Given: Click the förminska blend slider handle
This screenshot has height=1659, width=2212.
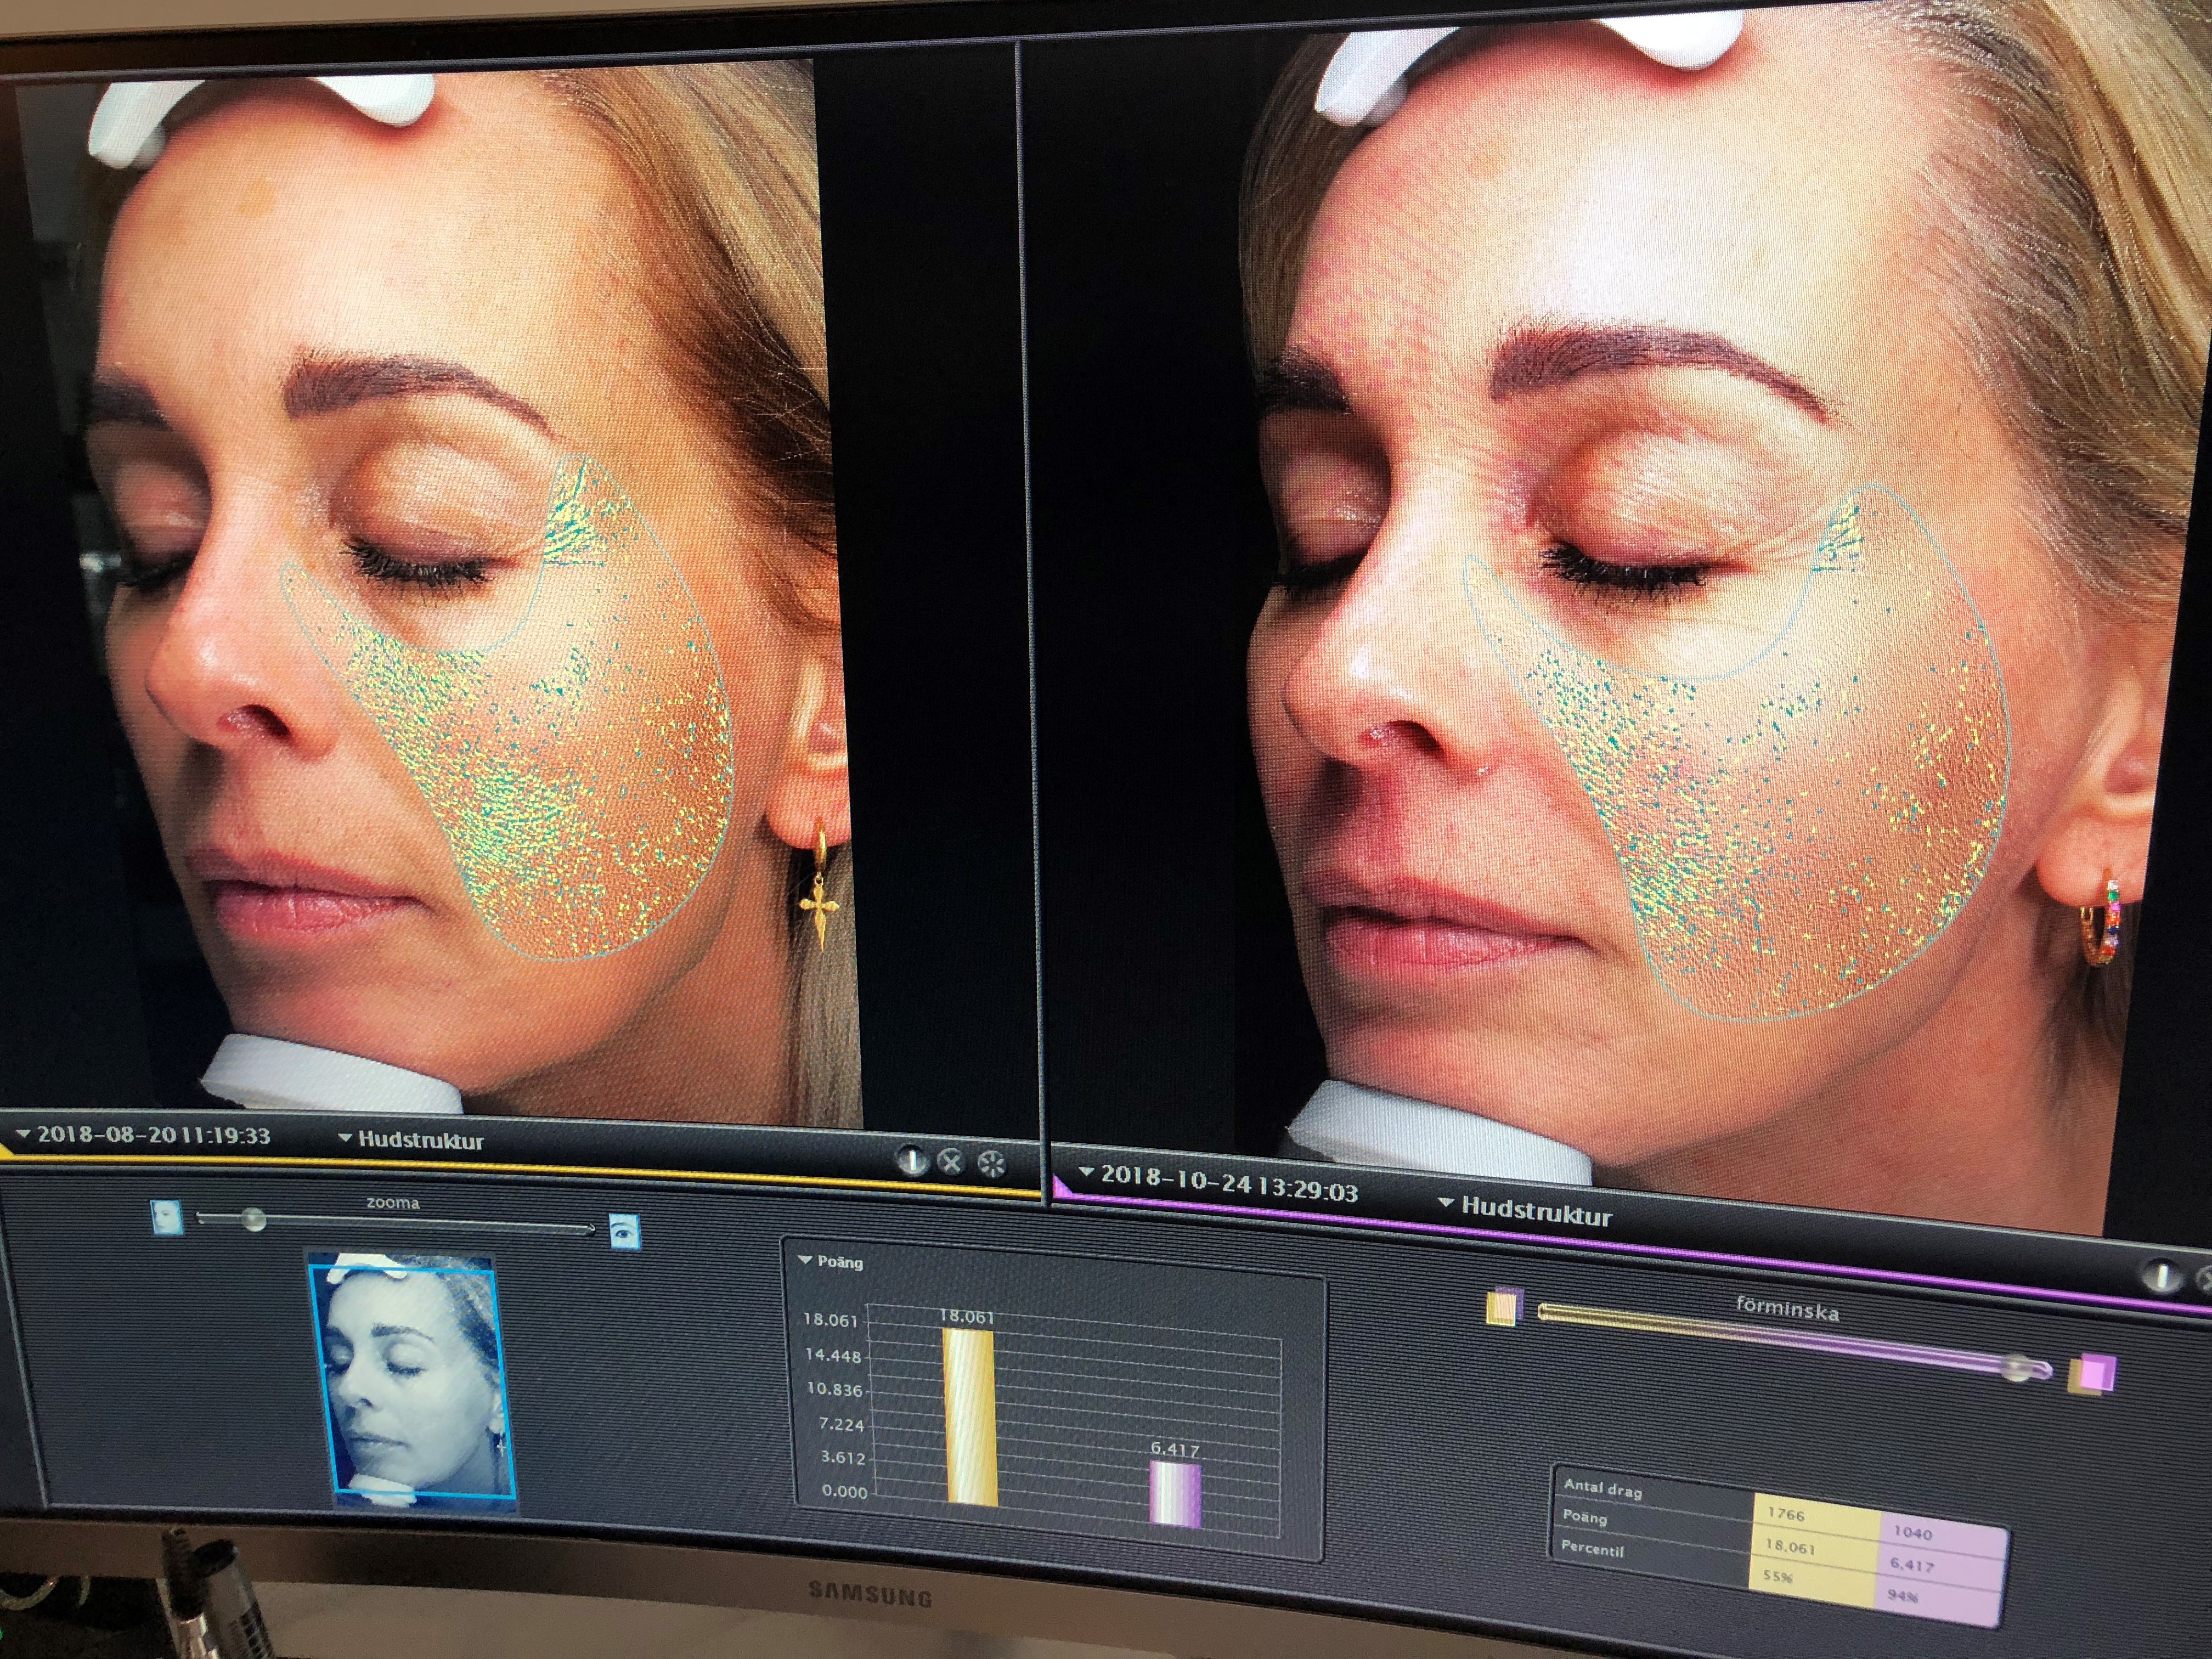Looking at the screenshot, I should [x=2017, y=1367].
